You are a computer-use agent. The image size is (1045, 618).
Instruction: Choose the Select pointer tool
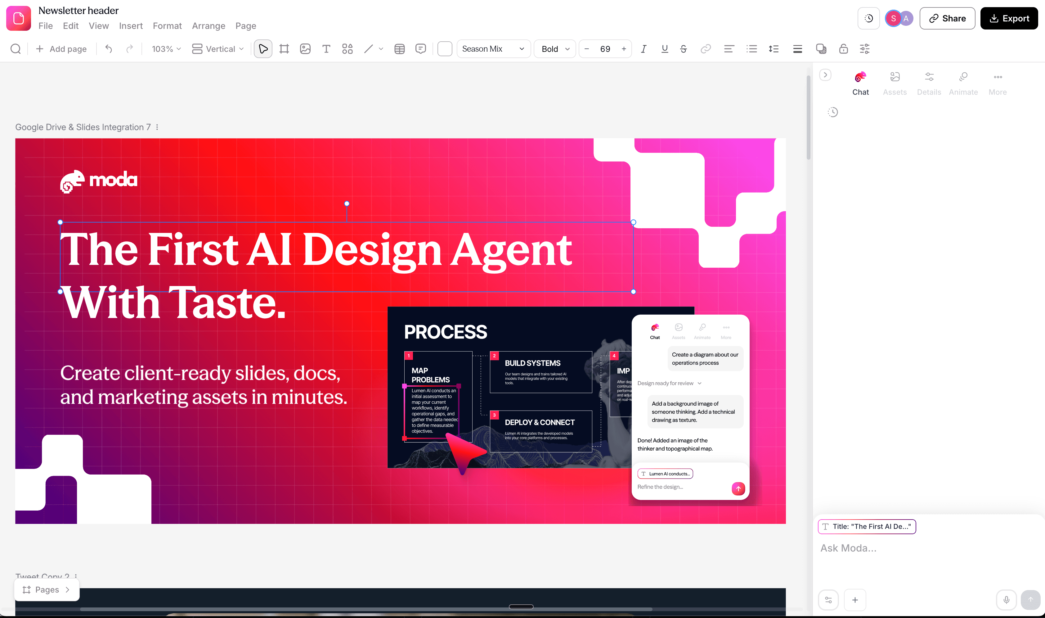(x=263, y=49)
